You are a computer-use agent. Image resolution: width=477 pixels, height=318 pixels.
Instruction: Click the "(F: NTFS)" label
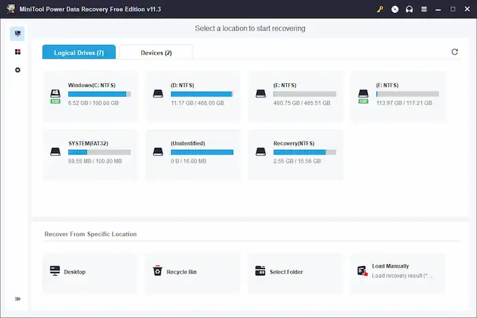tap(387, 85)
